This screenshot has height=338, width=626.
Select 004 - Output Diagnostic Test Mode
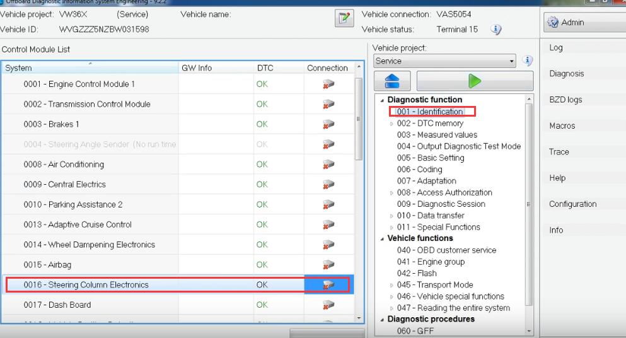coord(459,147)
